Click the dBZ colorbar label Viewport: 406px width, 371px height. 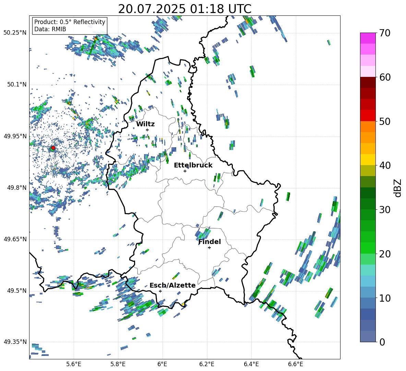[x=398, y=188]
